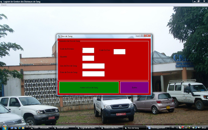Image resolution: width=208 pixels, height=130 pixels.
Task: Click Show Desktop quick launch icon
Action: point(12,128)
